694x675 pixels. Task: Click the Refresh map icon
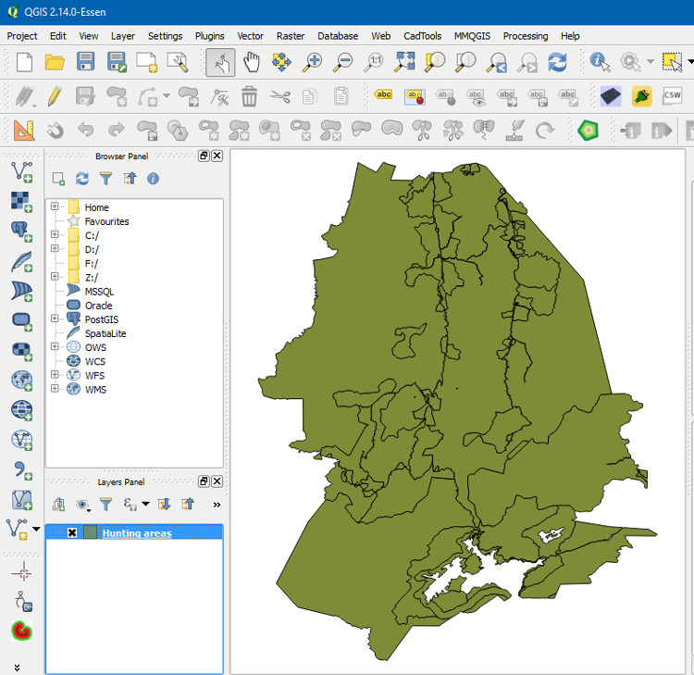(557, 62)
